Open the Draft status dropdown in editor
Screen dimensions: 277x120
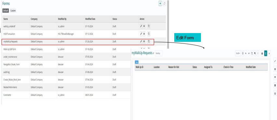[238, 54]
